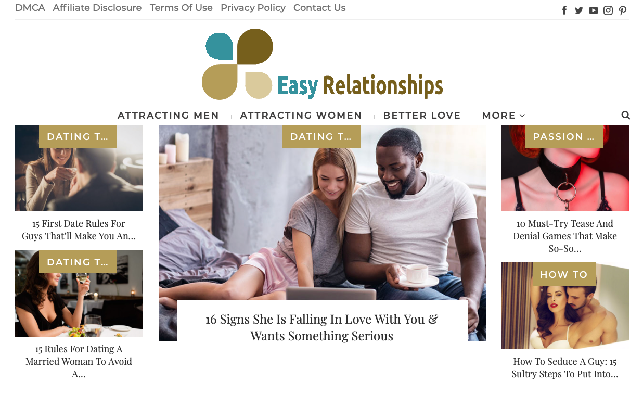
Task: Open the Instagram social icon
Action: coord(608,10)
